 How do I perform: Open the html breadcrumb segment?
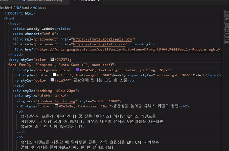25,8
